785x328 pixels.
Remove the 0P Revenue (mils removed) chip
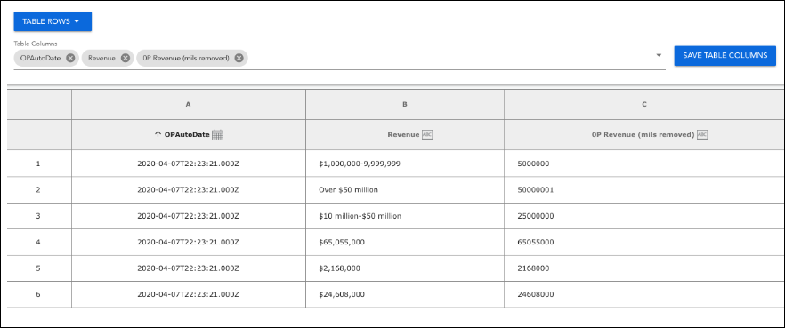coord(239,58)
